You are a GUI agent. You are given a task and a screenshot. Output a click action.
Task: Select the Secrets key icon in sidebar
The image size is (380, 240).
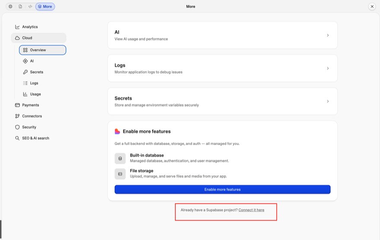click(25, 72)
